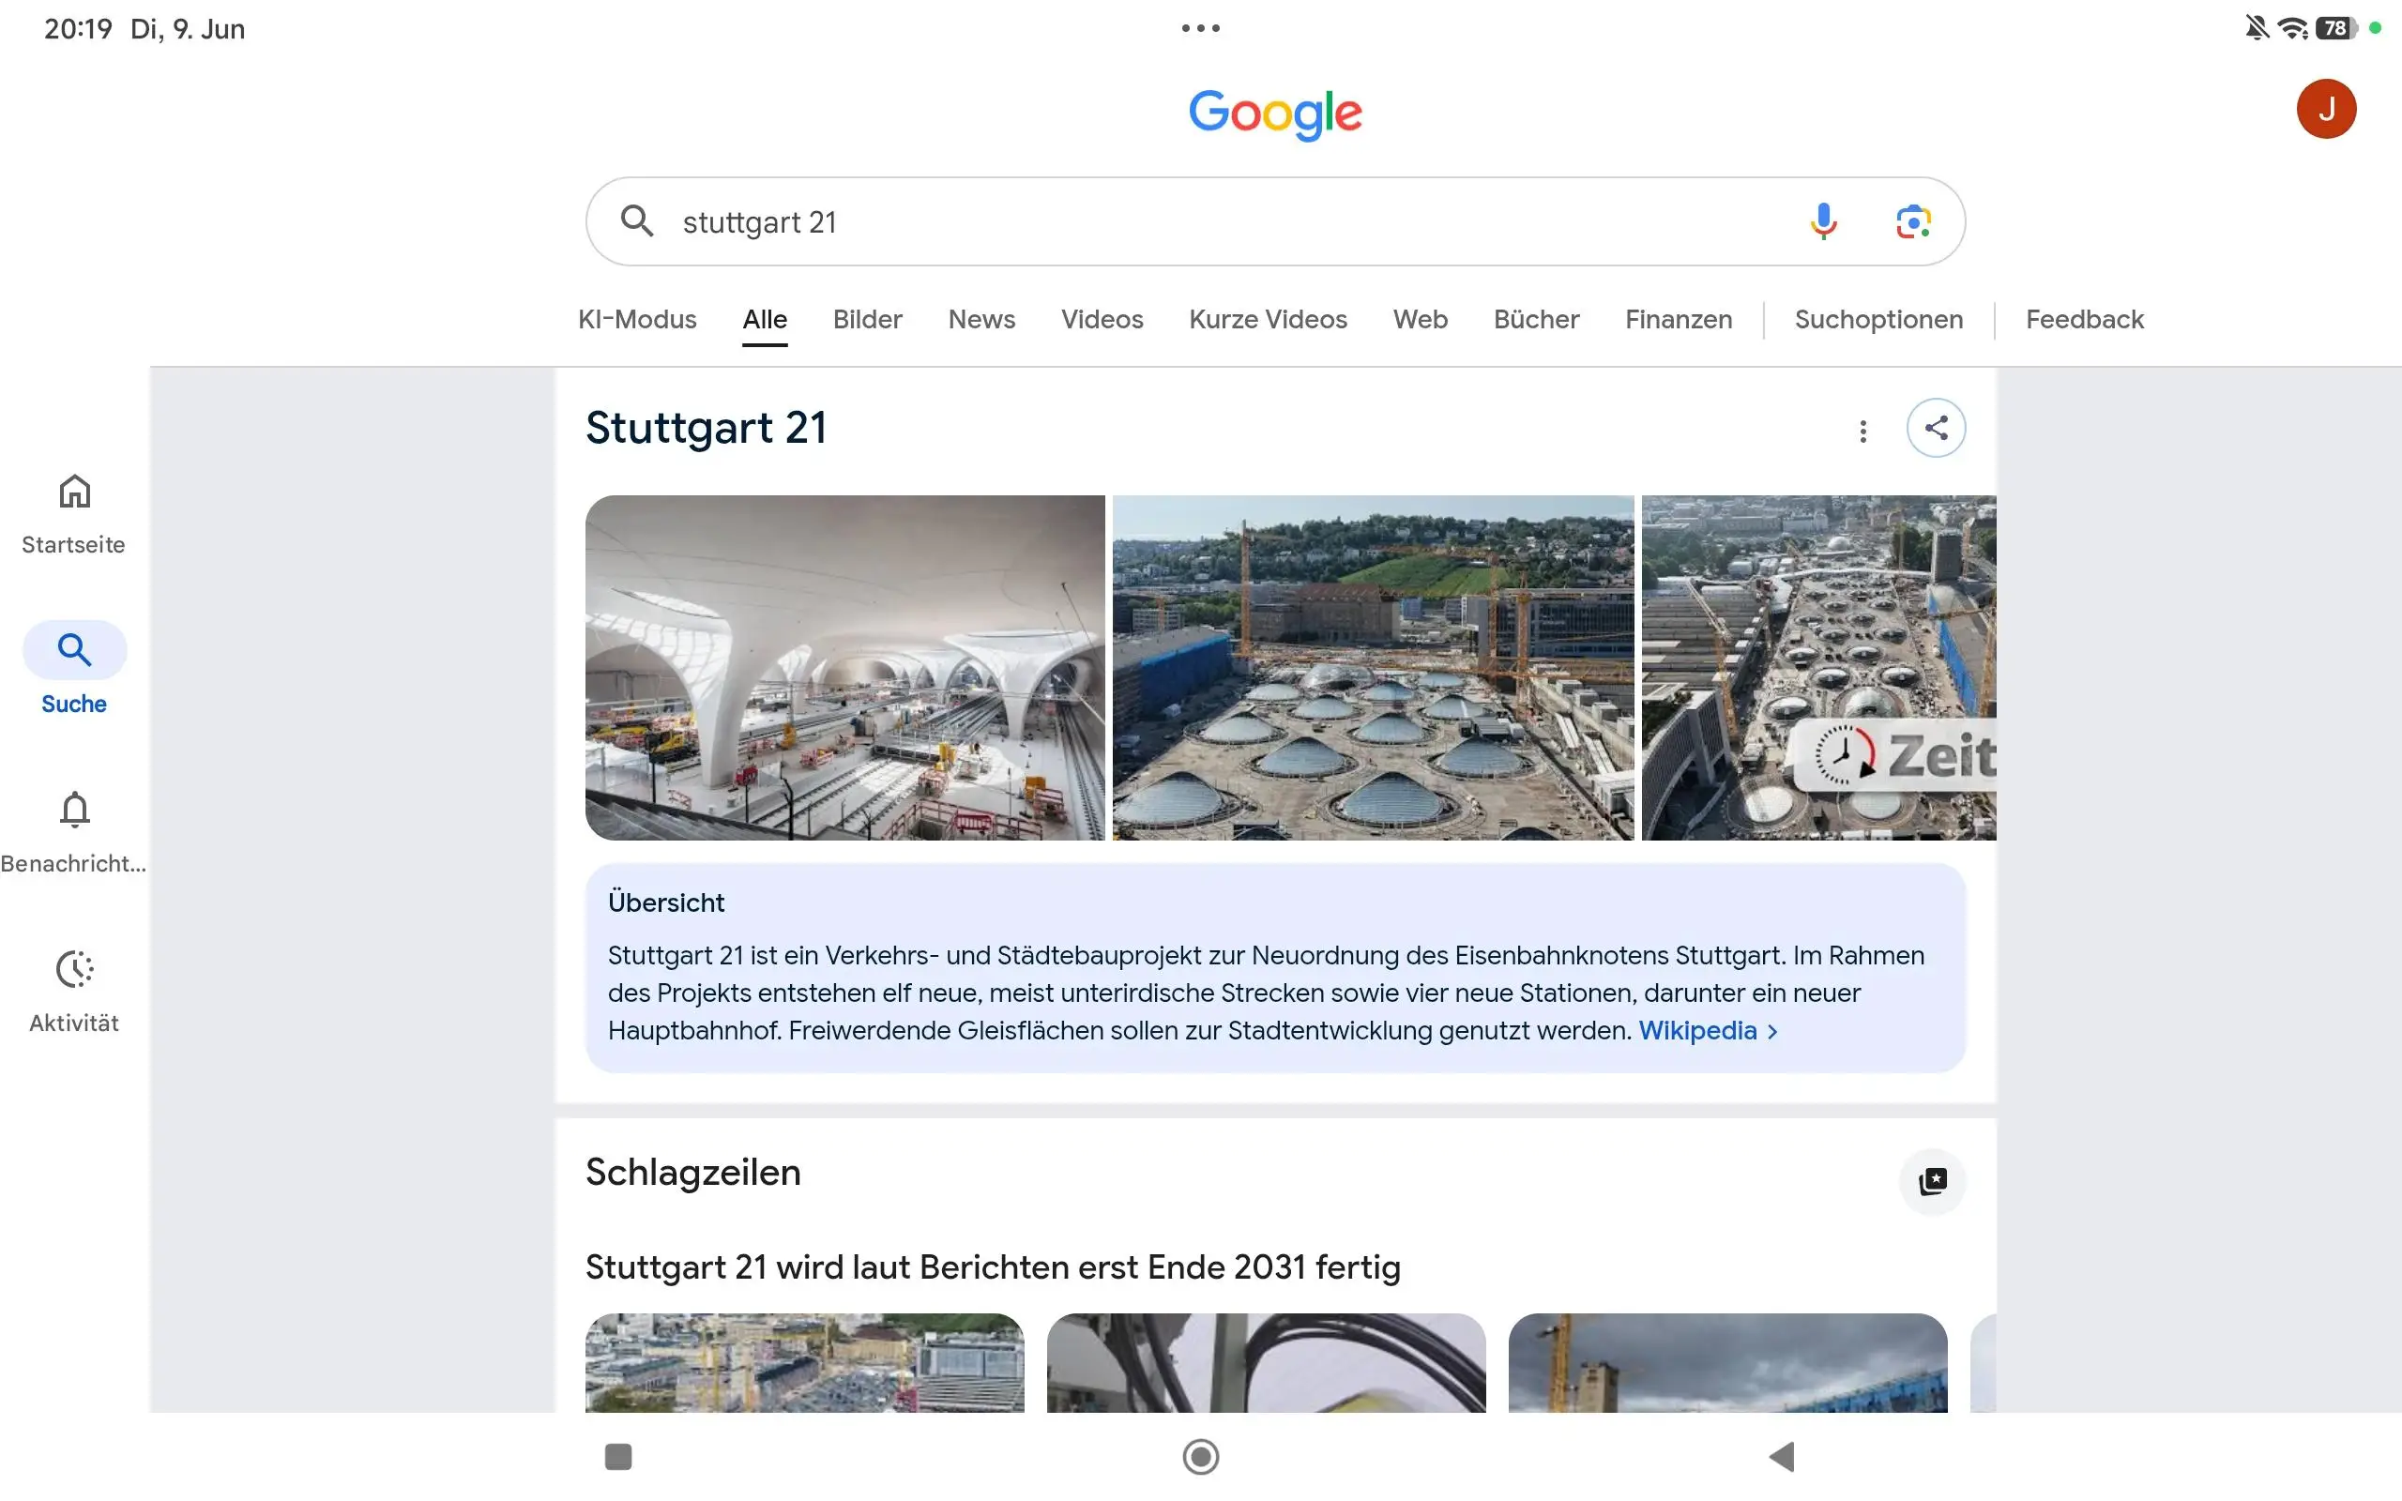This screenshot has height=1501, width=2402.
Task: Open Suchoptionen search tools
Action: tap(1878, 320)
